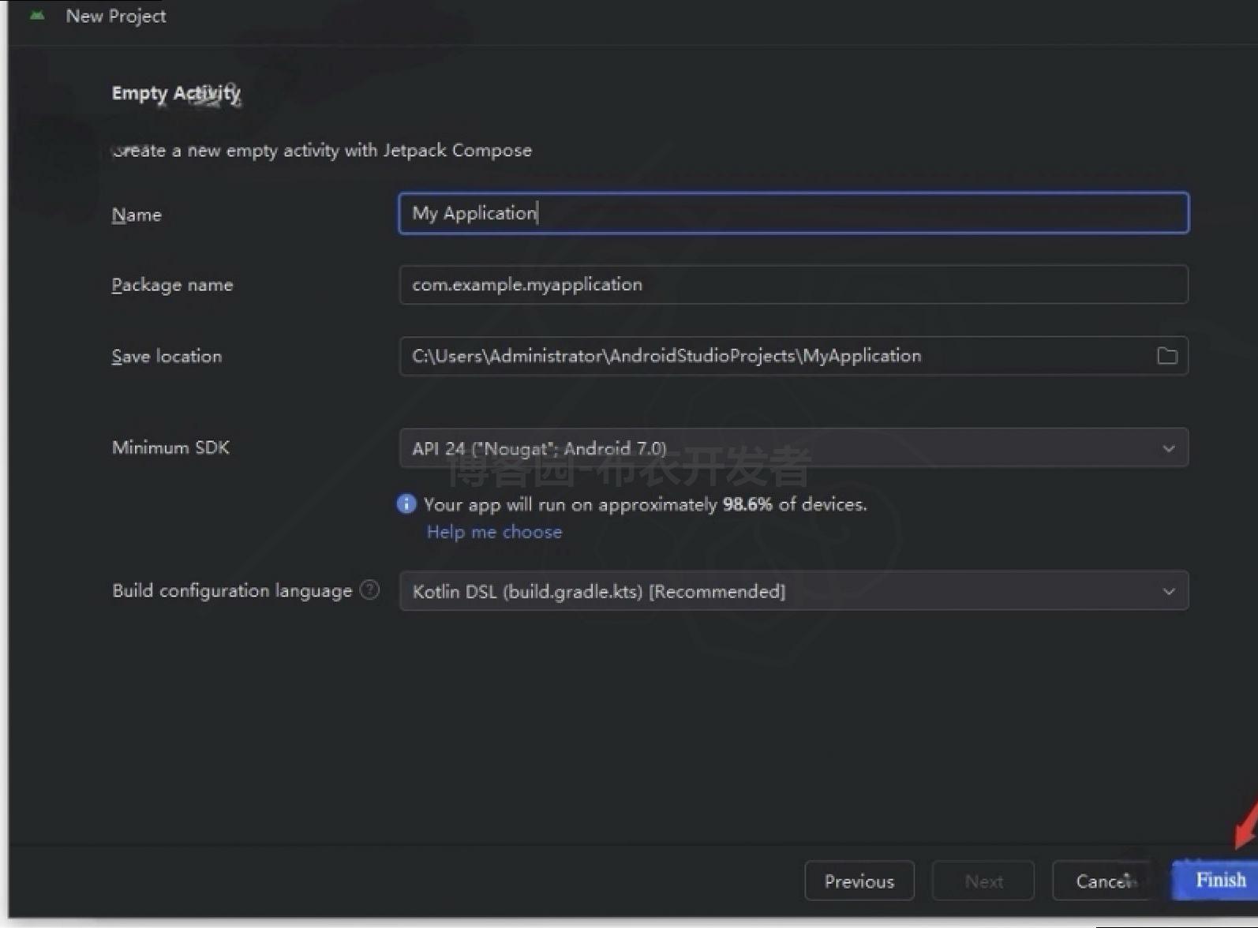Click the New Project window title
This screenshot has height=928, width=1258.
(x=116, y=16)
